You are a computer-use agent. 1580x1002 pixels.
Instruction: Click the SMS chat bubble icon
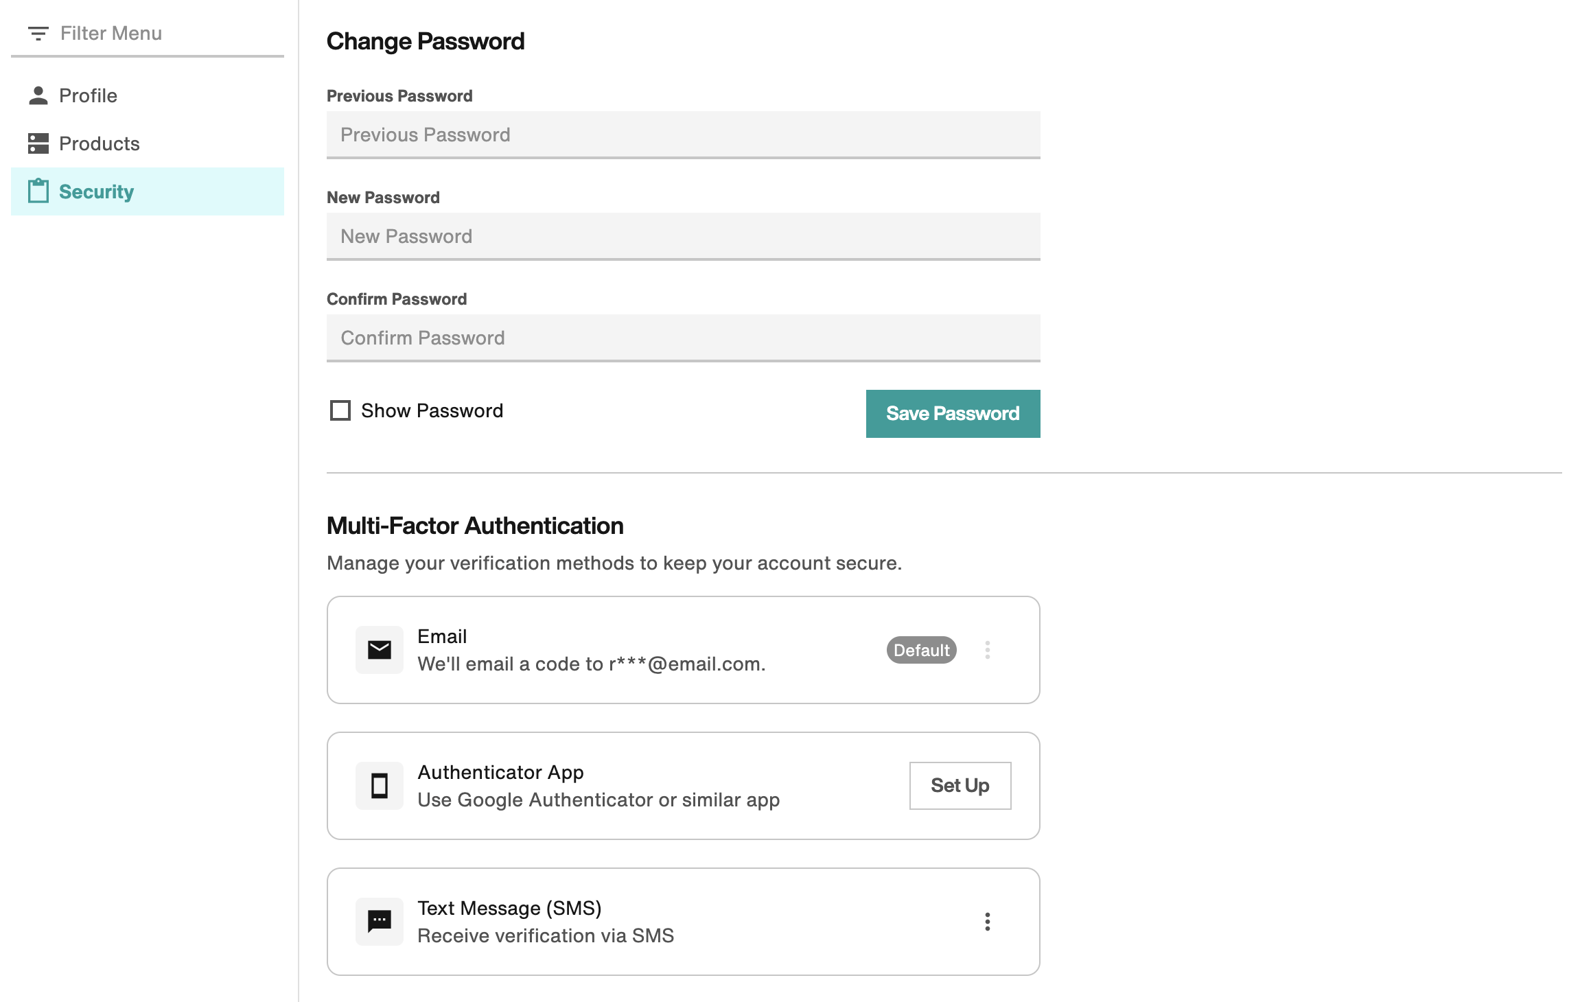[380, 922]
